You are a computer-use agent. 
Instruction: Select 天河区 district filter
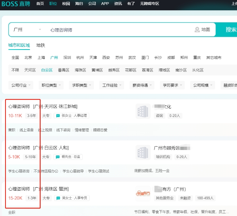[x=30, y=70]
